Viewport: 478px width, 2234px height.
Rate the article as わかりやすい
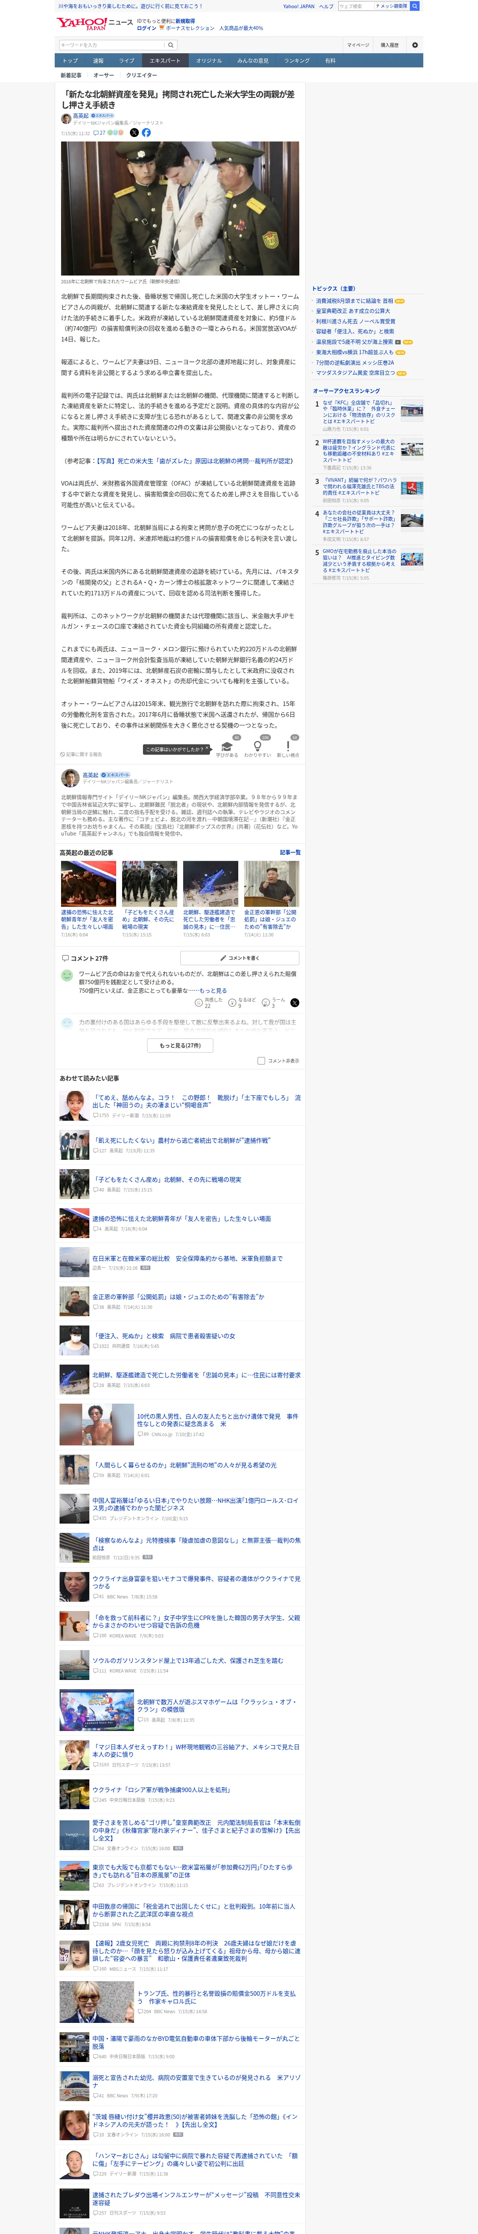click(258, 749)
